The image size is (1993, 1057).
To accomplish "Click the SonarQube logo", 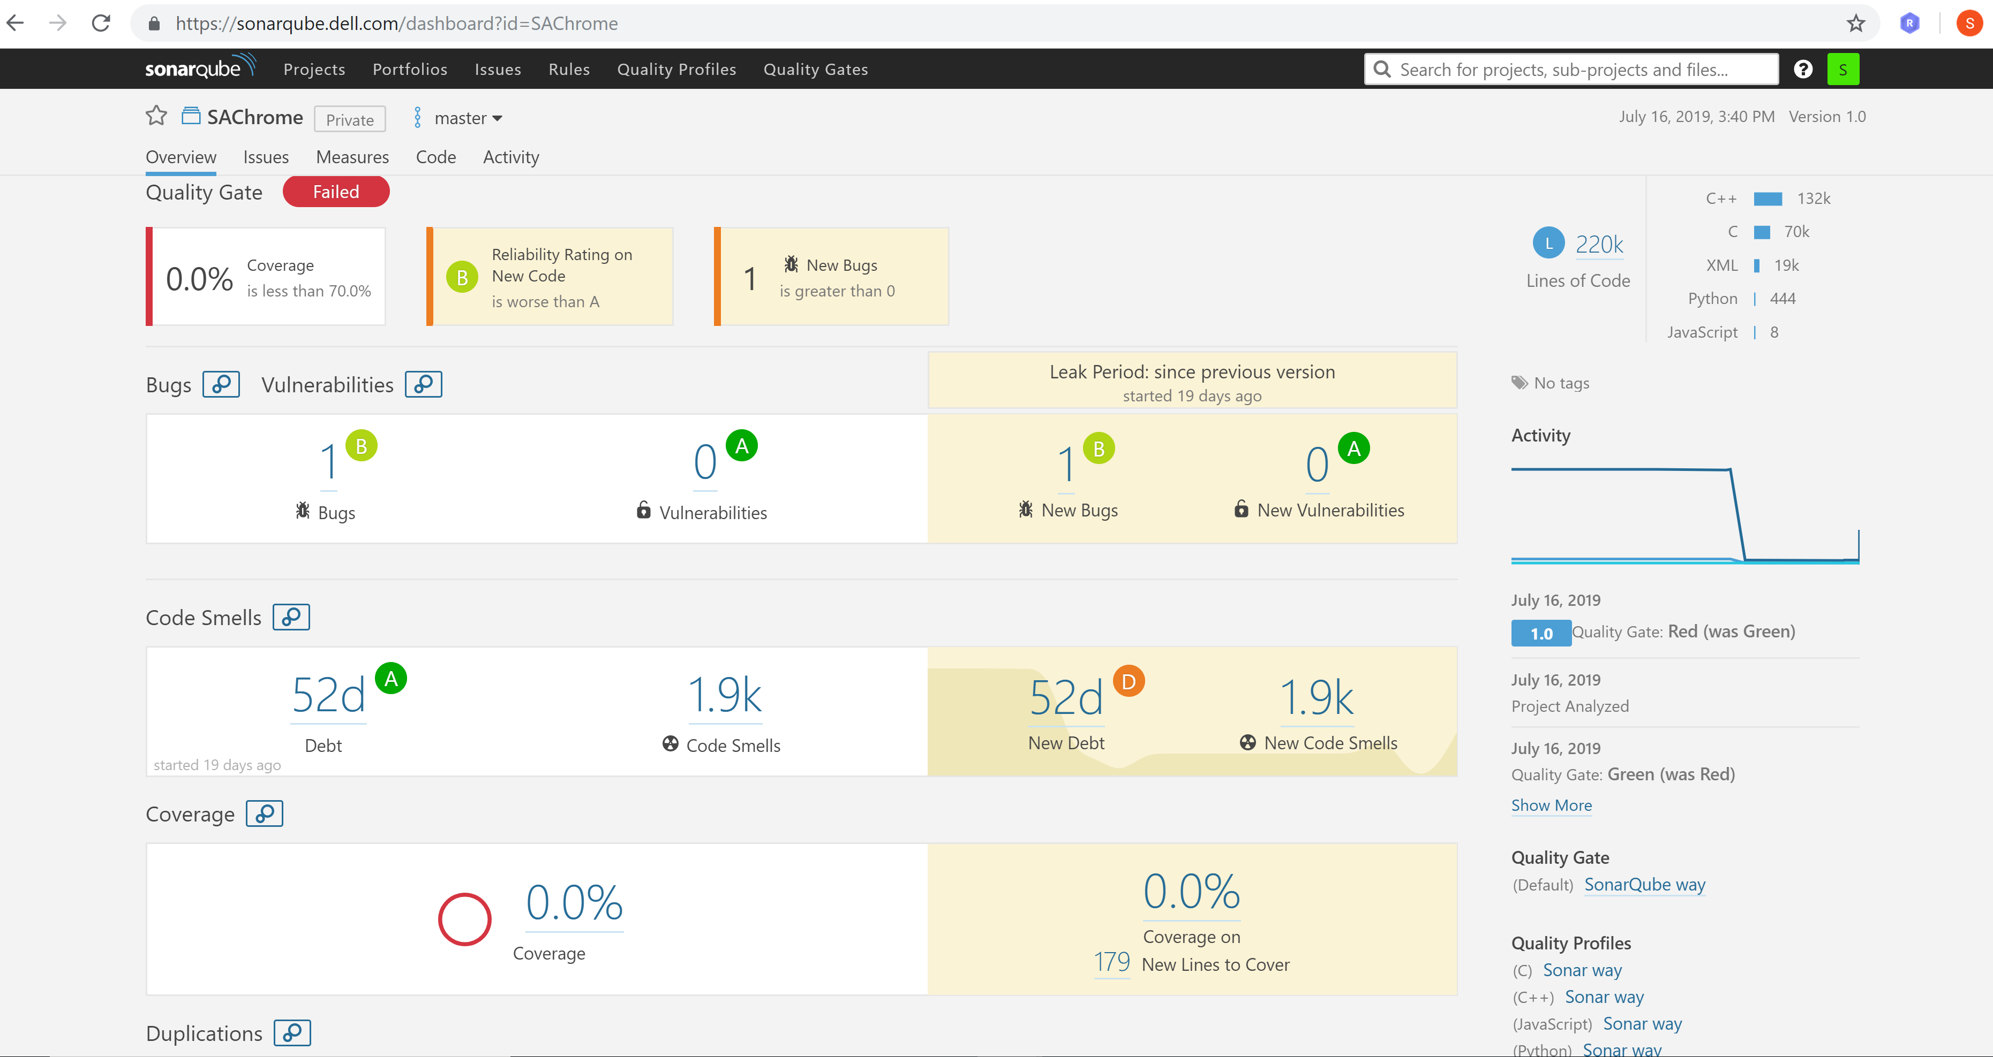I will (200, 68).
